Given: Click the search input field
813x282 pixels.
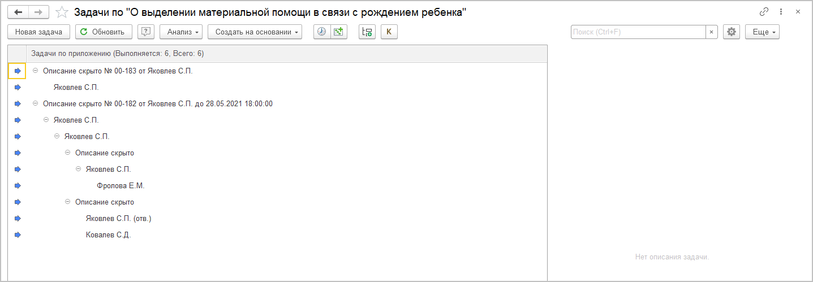Looking at the screenshot, I should pyautogui.click(x=638, y=32).
